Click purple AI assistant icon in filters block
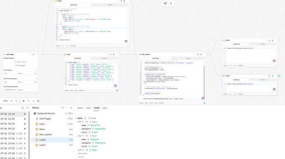 (x=126, y=41)
